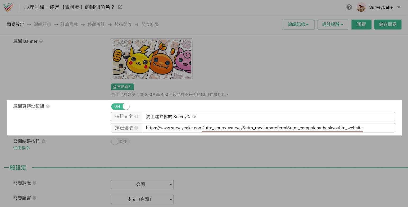Go to the 外觀設計 step

tap(96, 25)
